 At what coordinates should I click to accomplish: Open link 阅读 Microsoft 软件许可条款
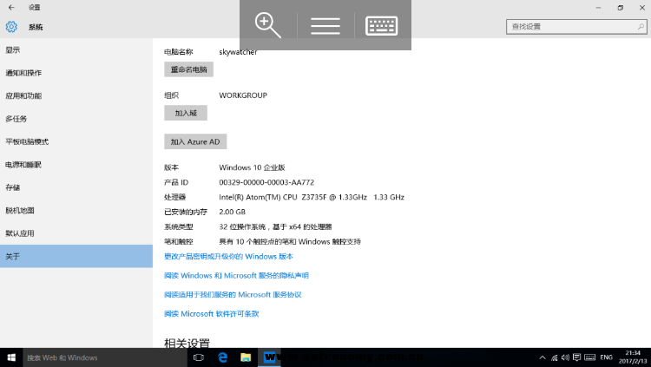click(x=212, y=314)
